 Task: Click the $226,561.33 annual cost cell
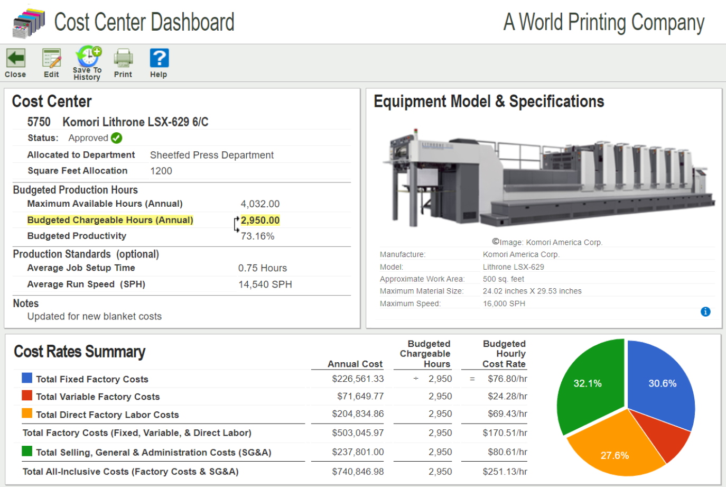pos(358,379)
